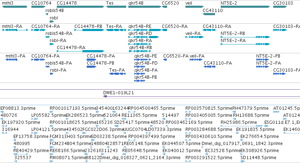
Task: Select the mthl3 gene feature
Action: click(x=14, y=7)
